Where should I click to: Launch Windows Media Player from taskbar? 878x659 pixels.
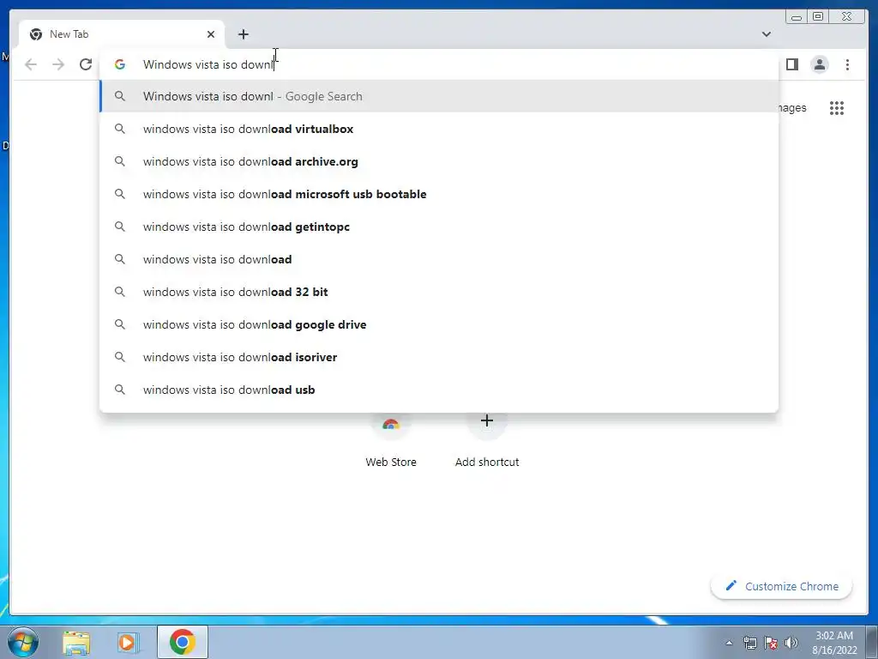click(128, 642)
